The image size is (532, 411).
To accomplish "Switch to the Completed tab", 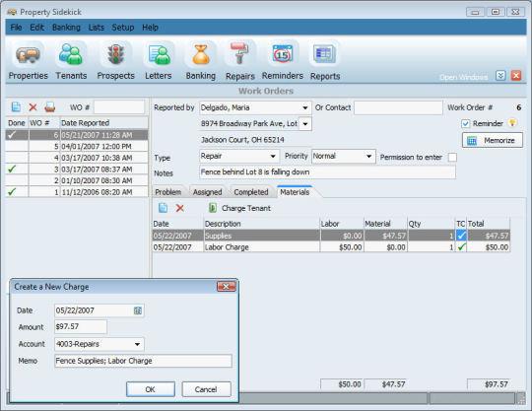I will click(251, 192).
